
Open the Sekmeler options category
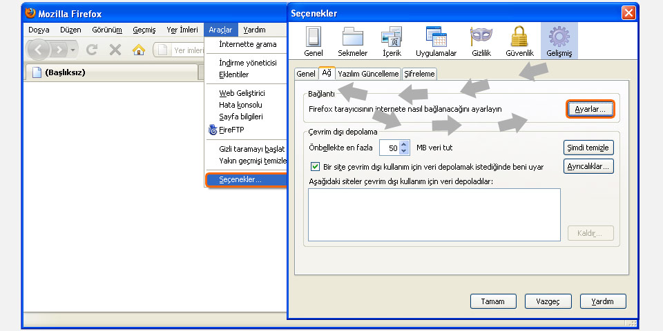[x=353, y=41]
